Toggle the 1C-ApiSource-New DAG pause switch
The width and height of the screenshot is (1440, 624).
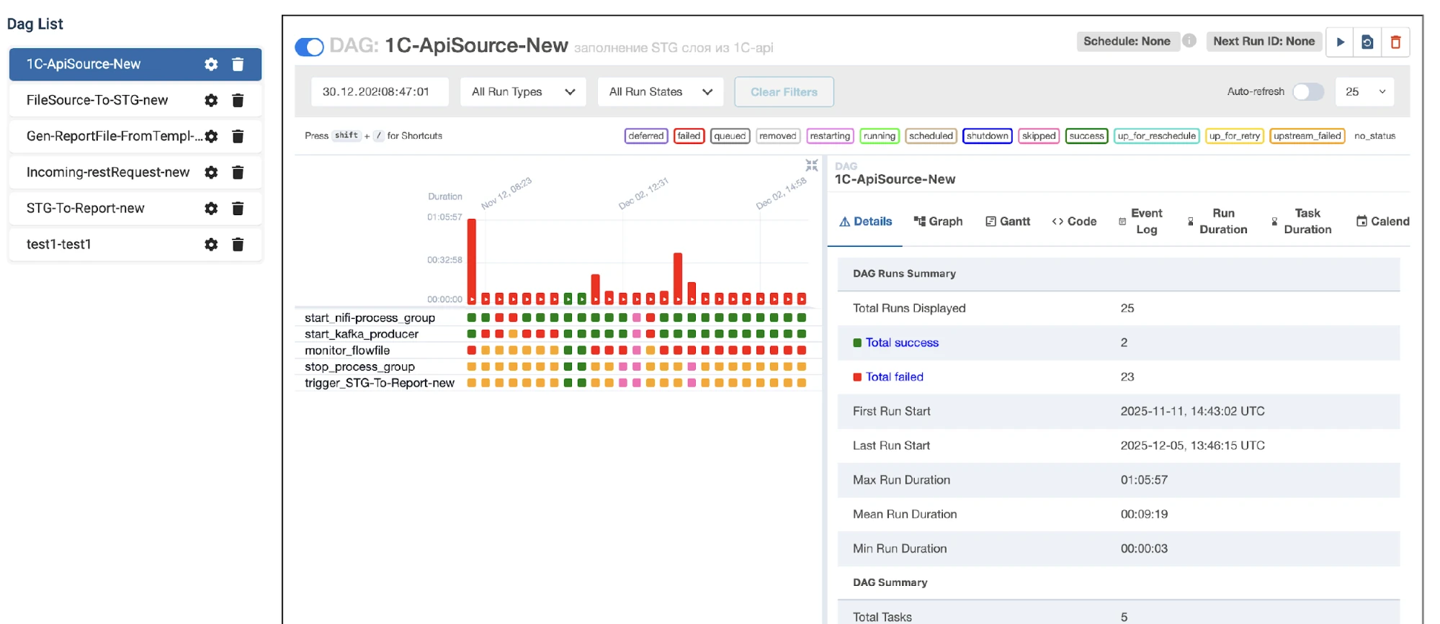point(310,48)
